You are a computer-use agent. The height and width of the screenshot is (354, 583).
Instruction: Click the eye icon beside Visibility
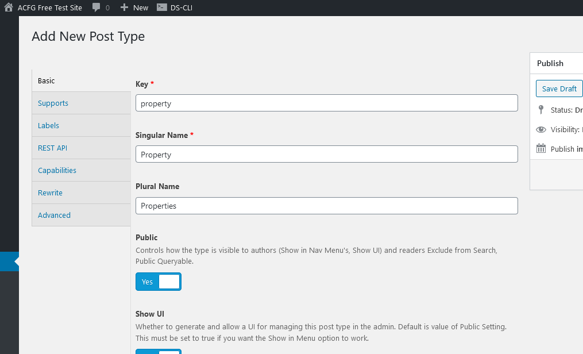[x=541, y=129]
